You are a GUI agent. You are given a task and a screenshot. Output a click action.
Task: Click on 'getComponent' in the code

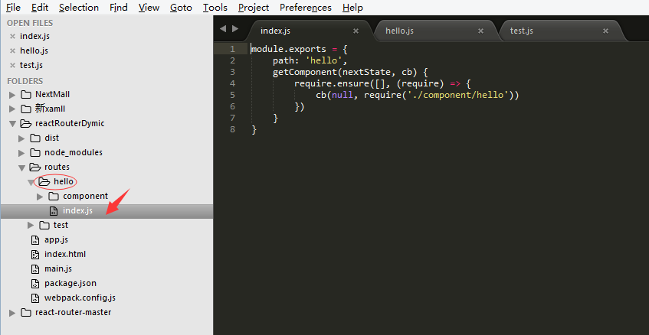coord(305,73)
